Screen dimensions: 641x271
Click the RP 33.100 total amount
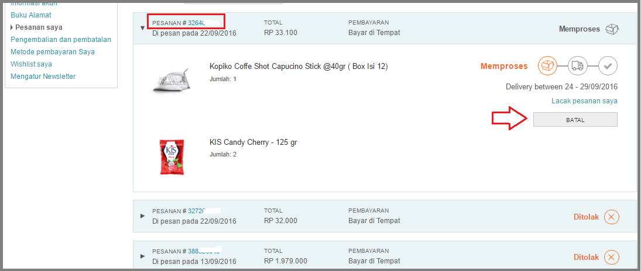click(280, 33)
